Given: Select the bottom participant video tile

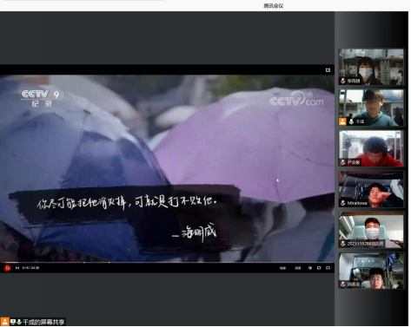Looking at the screenshot, I should click(x=371, y=271).
